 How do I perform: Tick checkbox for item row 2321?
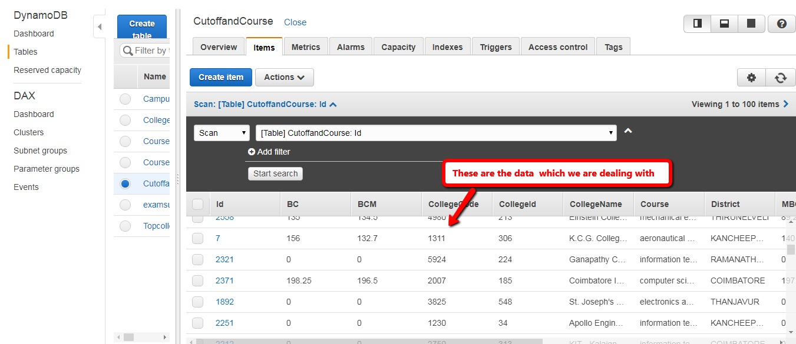click(197, 259)
